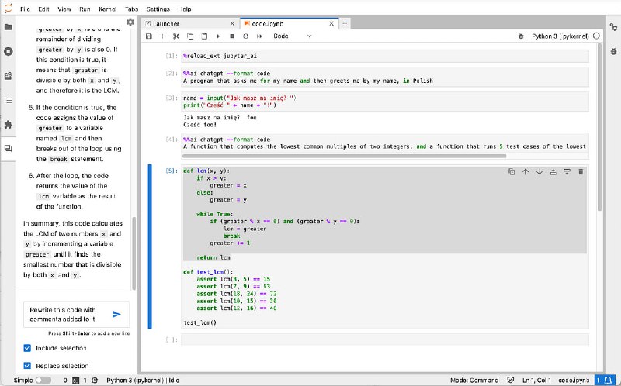Open chat settings gear icon
This screenshot has width=621, height=386.
pos(130,22)
